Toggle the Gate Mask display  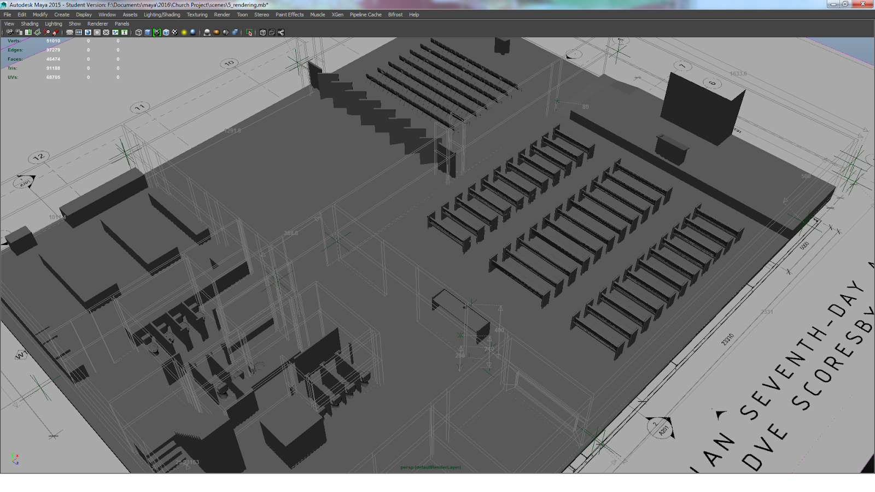click(x=97, y=32)
